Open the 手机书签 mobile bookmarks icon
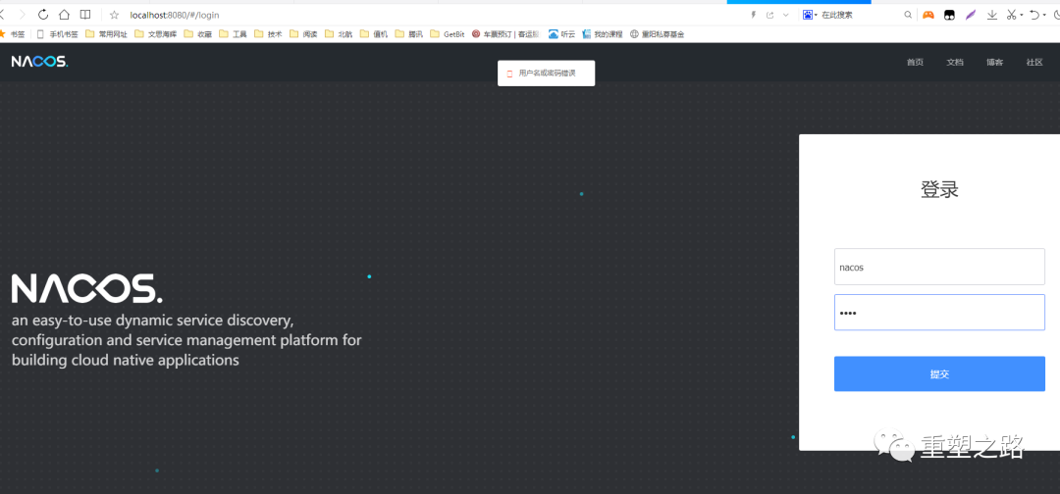Image resolution: width=1060 pixels, height=494 pixels. pos(40,33)
